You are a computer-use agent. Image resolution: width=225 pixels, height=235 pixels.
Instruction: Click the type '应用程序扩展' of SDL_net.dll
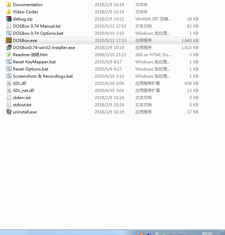click(x=148, y=91)
